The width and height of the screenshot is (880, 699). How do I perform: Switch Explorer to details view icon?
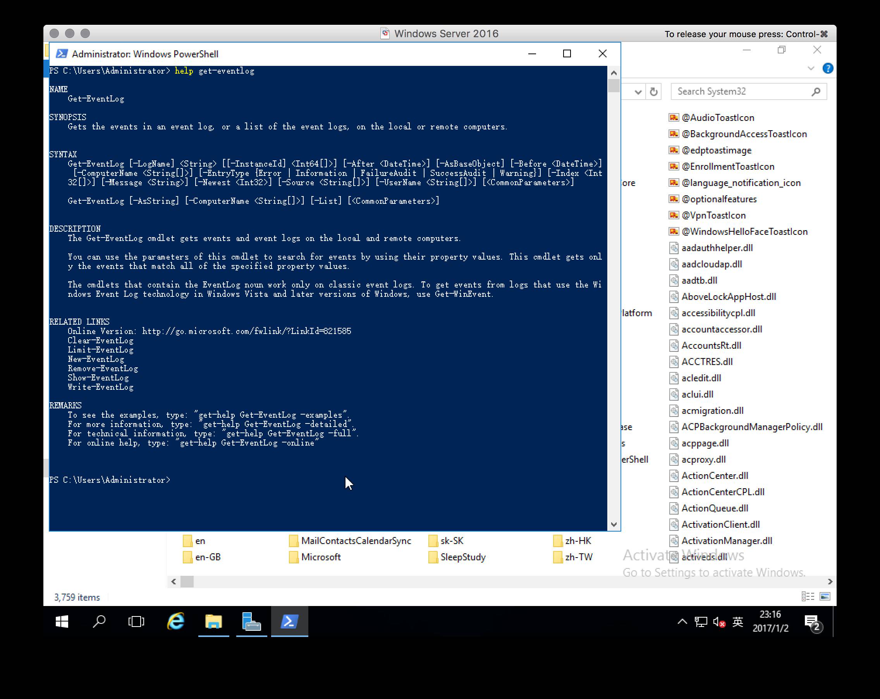[808, 597]
